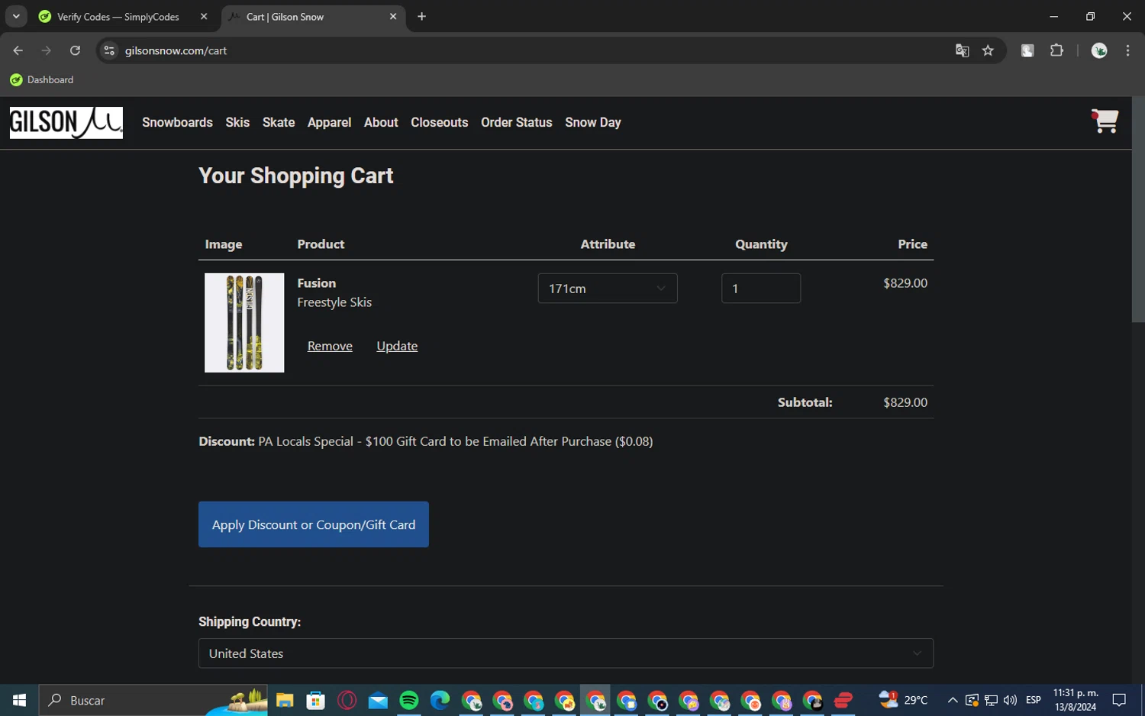Open Opera browser from the taskbar
The height and width of the screenshot is (716, 1145).
tap(347, 700)
